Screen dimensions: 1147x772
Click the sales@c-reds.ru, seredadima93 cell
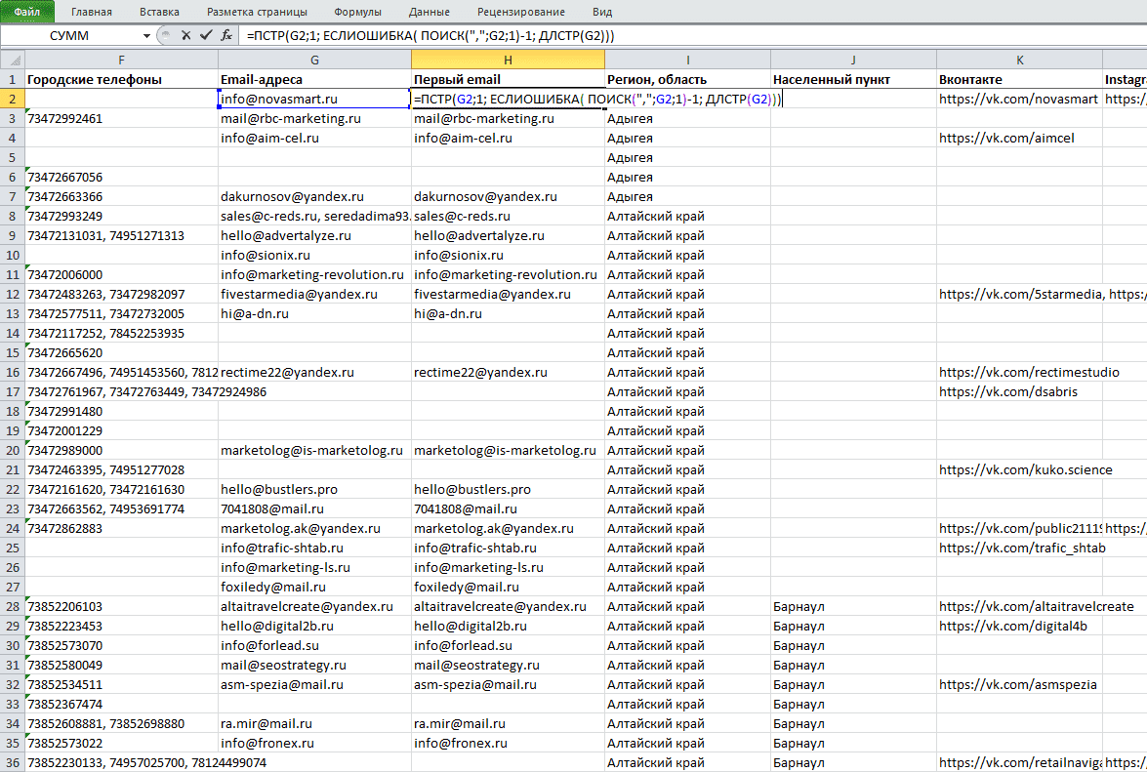[314, 217]
